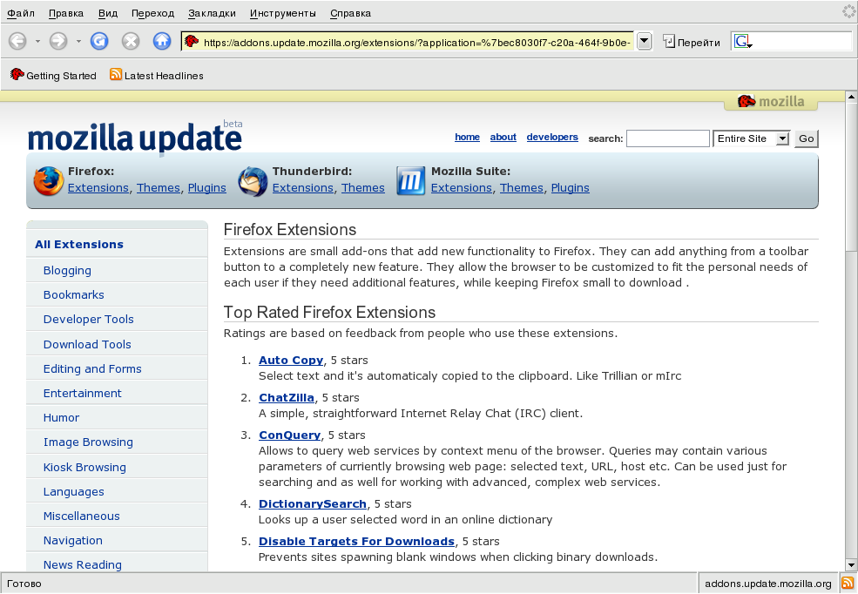Click the Getting Started bookmark icon
The width and height of the screenshot is (858, 594).
(17, 74)
